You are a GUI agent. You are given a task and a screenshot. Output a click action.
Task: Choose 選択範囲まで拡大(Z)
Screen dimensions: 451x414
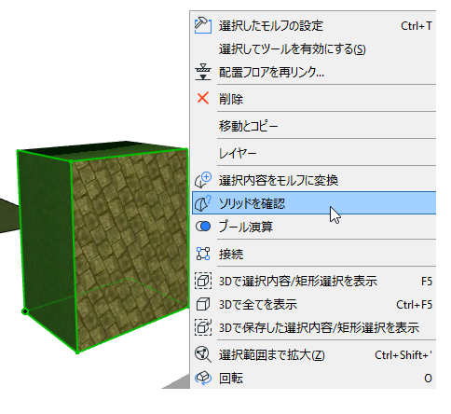[x=314, y=355]
